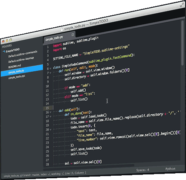Click the SimpleTODO folder name
This screenshot has height=180, width=186.
(13, 50)
